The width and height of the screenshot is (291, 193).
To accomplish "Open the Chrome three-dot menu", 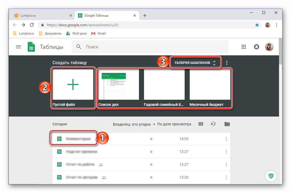I will click(x=276, y=25).
